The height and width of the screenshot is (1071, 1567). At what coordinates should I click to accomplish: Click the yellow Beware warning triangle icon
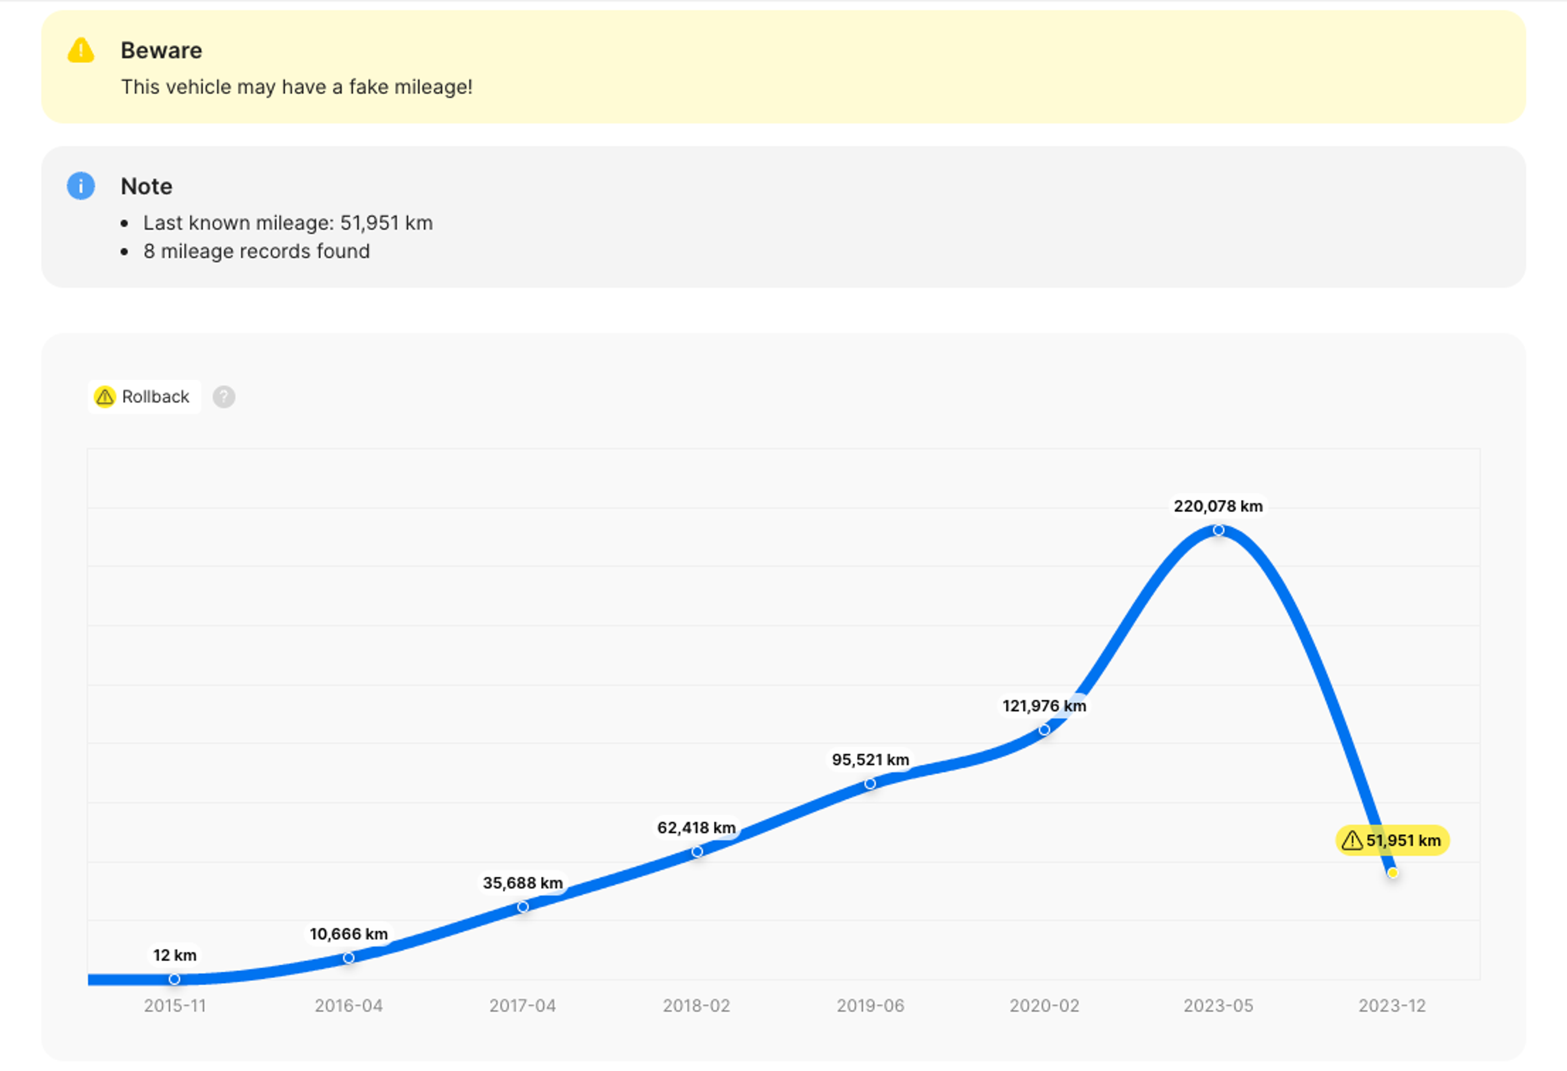click(81, 51)
